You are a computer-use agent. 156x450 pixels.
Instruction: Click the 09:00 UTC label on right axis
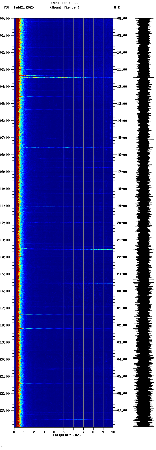pos(122,36)
